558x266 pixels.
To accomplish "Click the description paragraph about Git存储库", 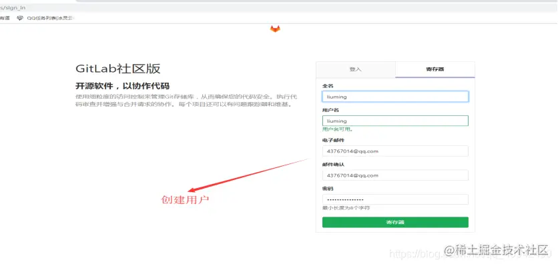I will (186, 101).
